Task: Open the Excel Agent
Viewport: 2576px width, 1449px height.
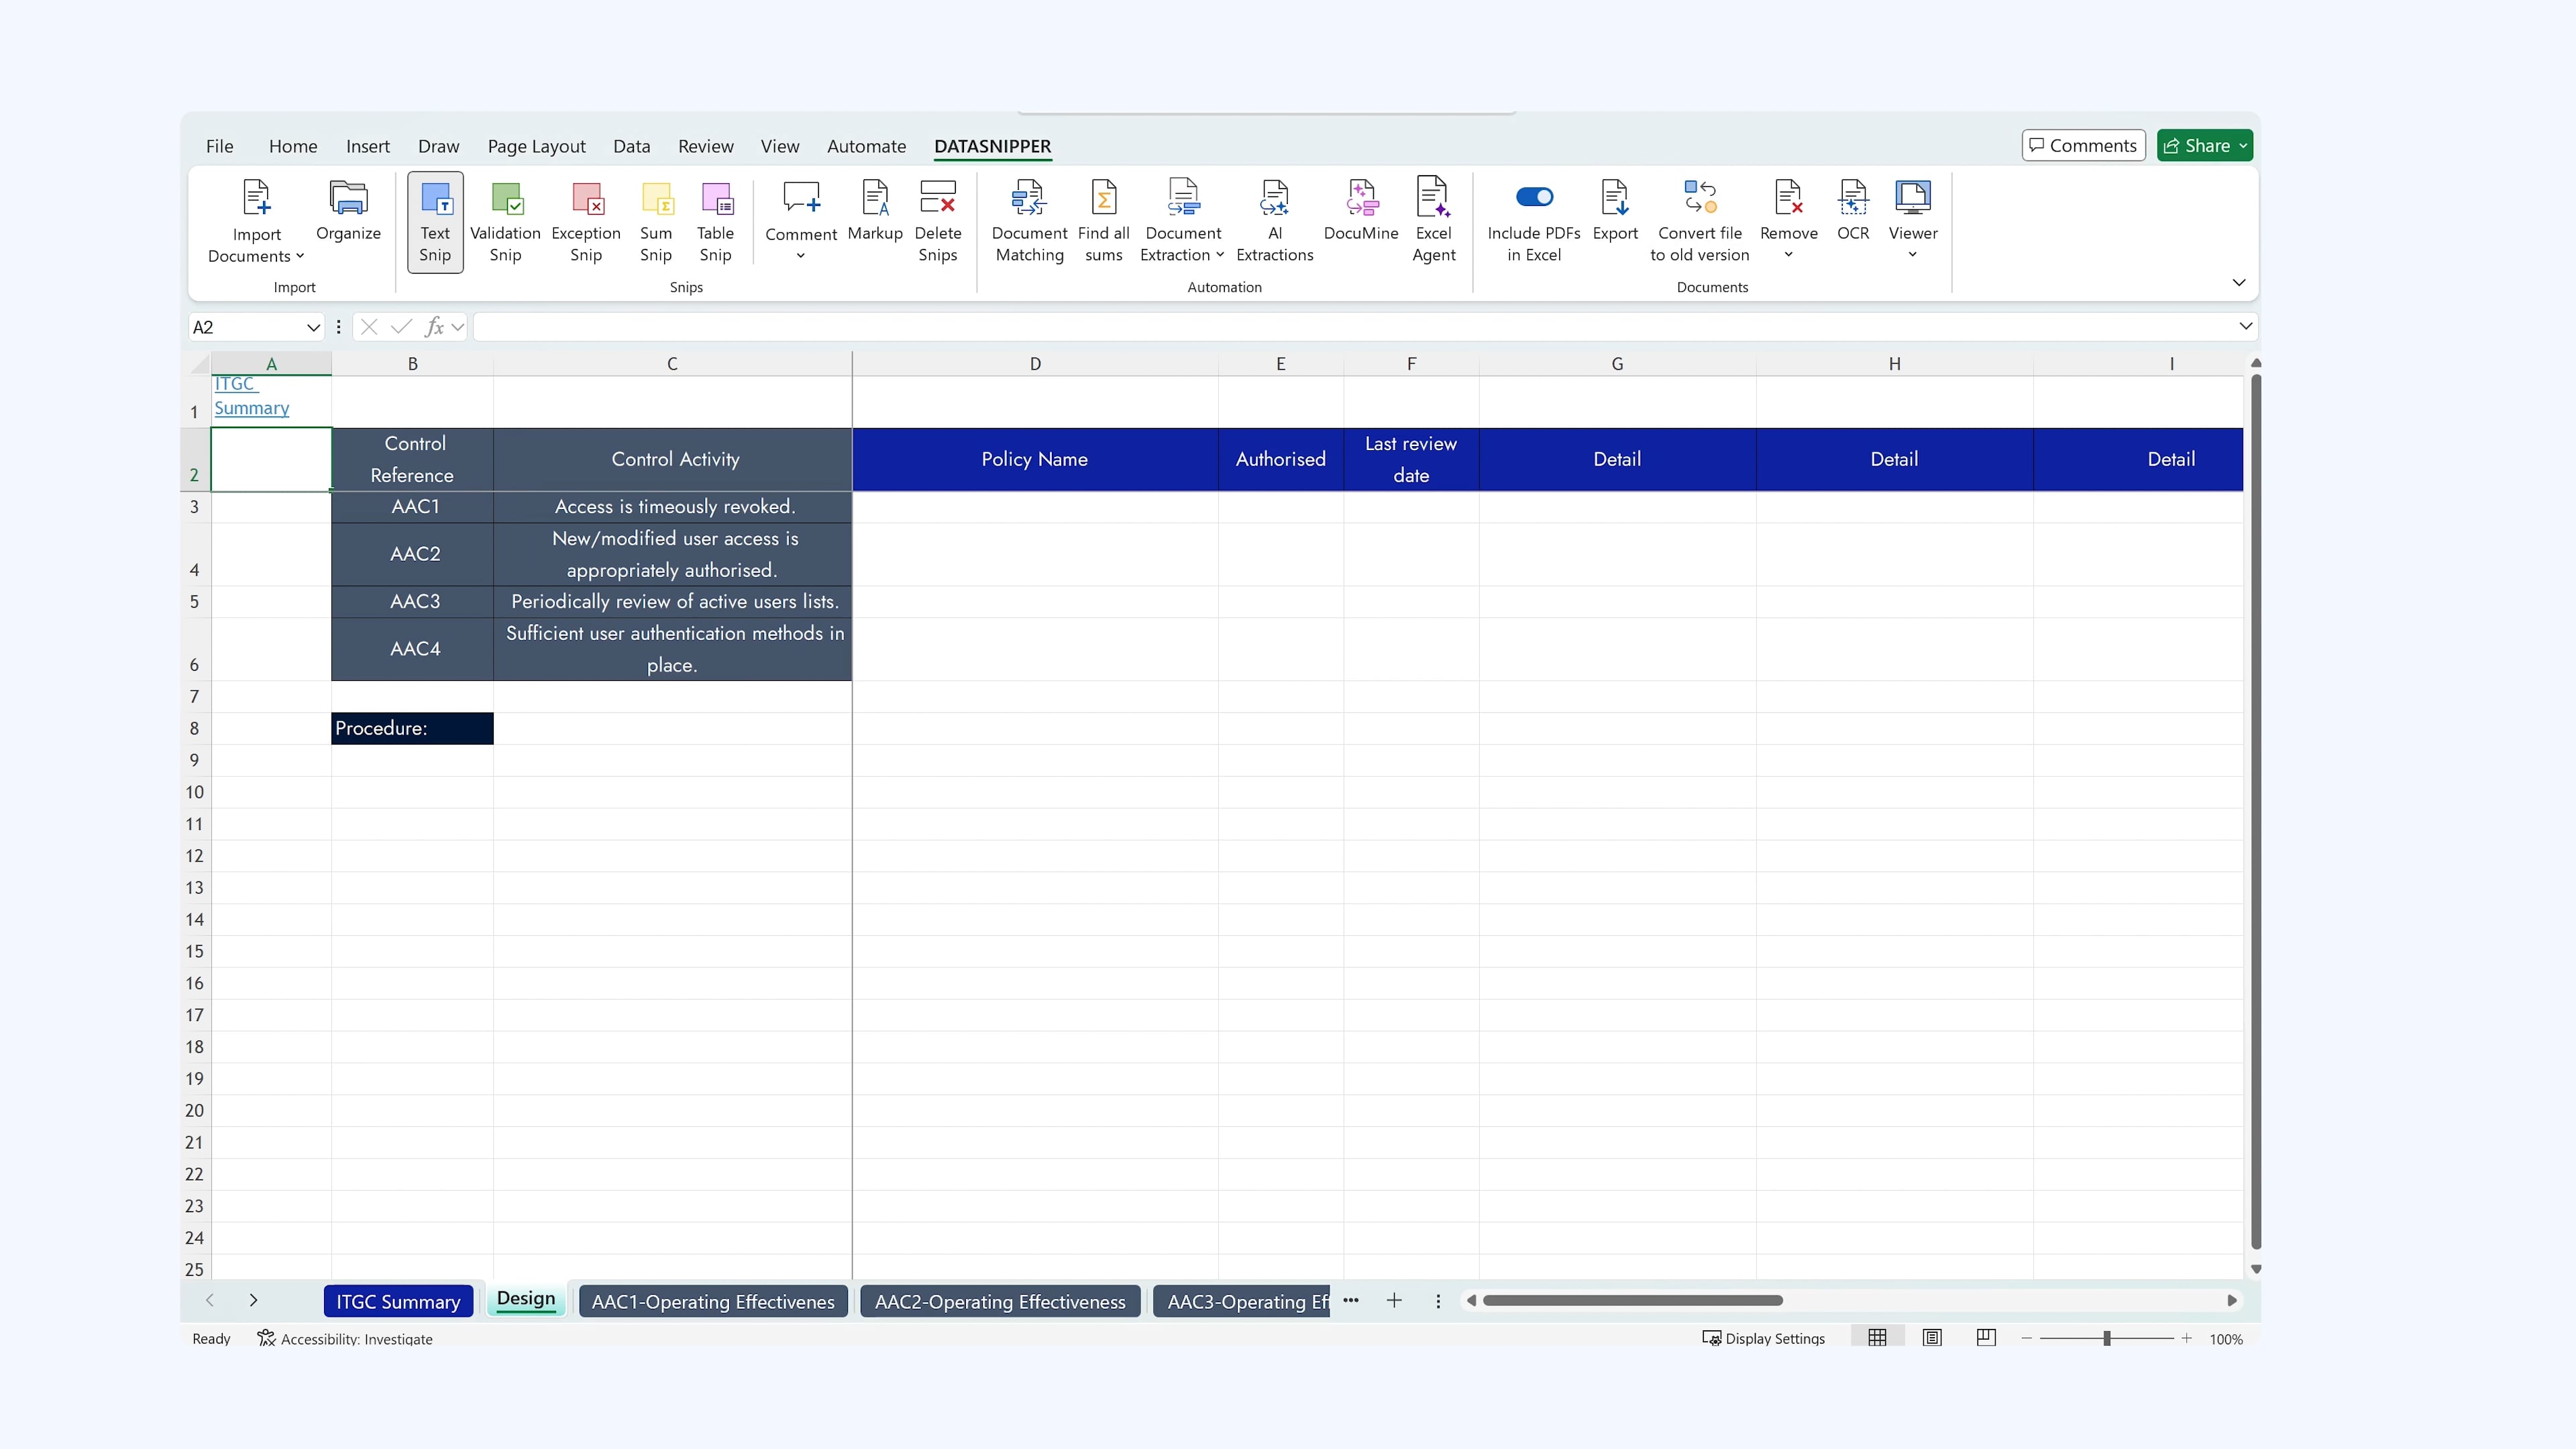Action: [1433, 221]
